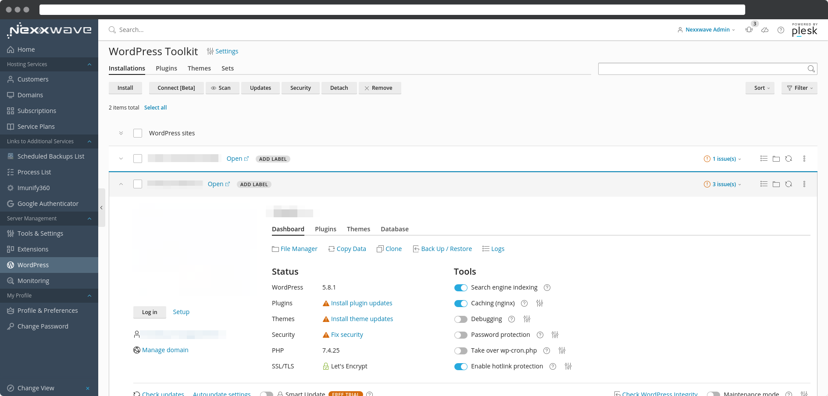The image size is (828, 396).
Task: Enable the Debugging switch
Action: [460, 319]
